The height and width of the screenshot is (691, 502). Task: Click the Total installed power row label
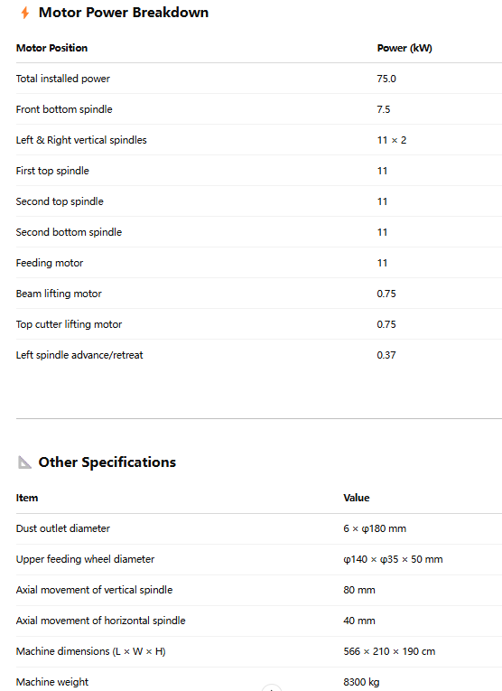point(63,79)
